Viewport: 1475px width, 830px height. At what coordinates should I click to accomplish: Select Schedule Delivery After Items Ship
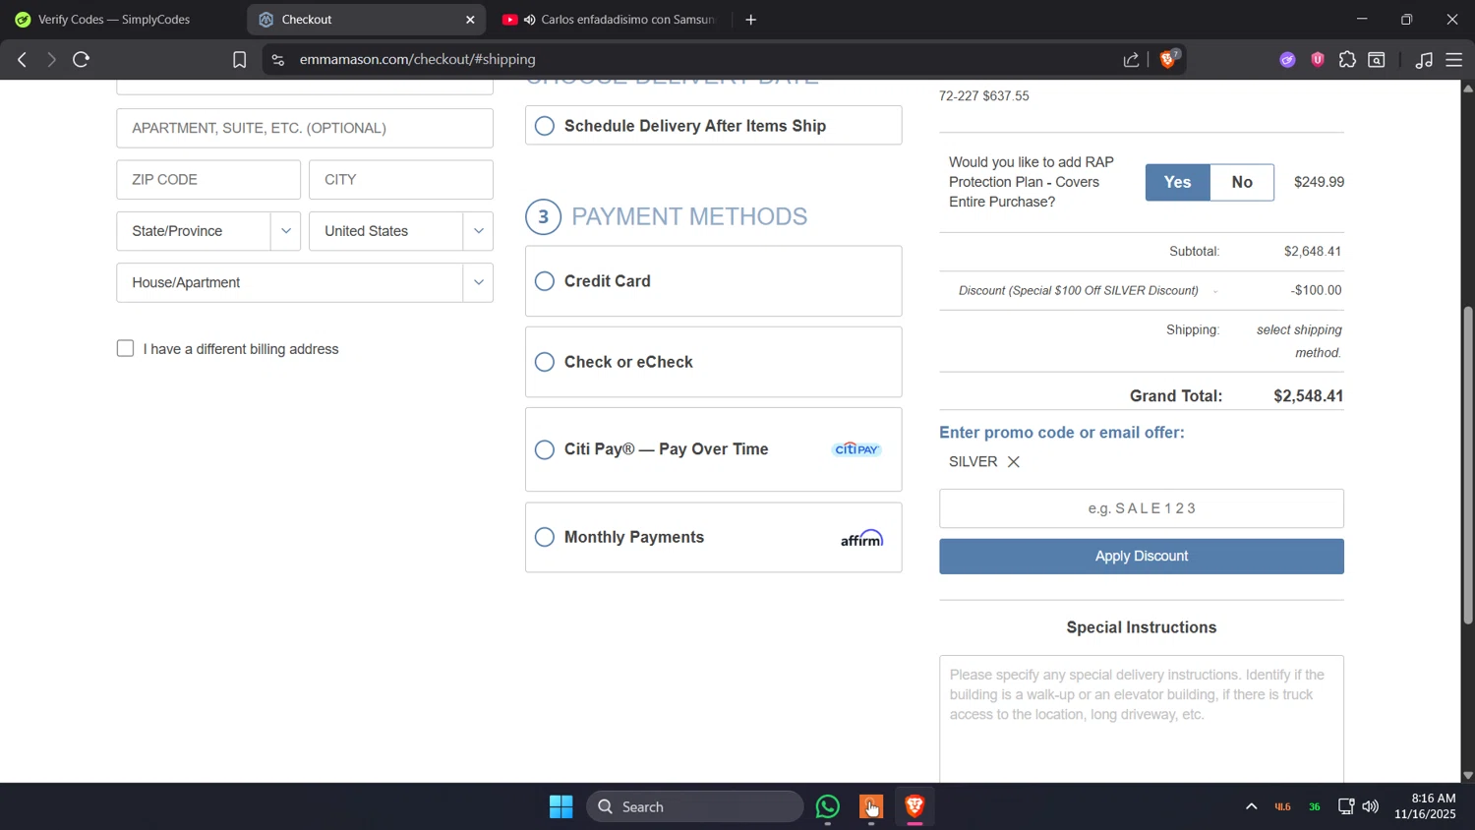point(713,126)
